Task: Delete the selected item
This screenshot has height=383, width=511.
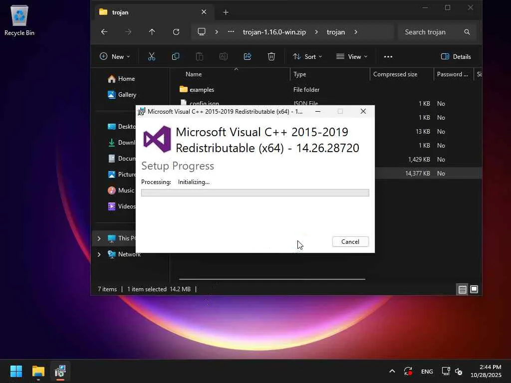Action: [271, 57]
